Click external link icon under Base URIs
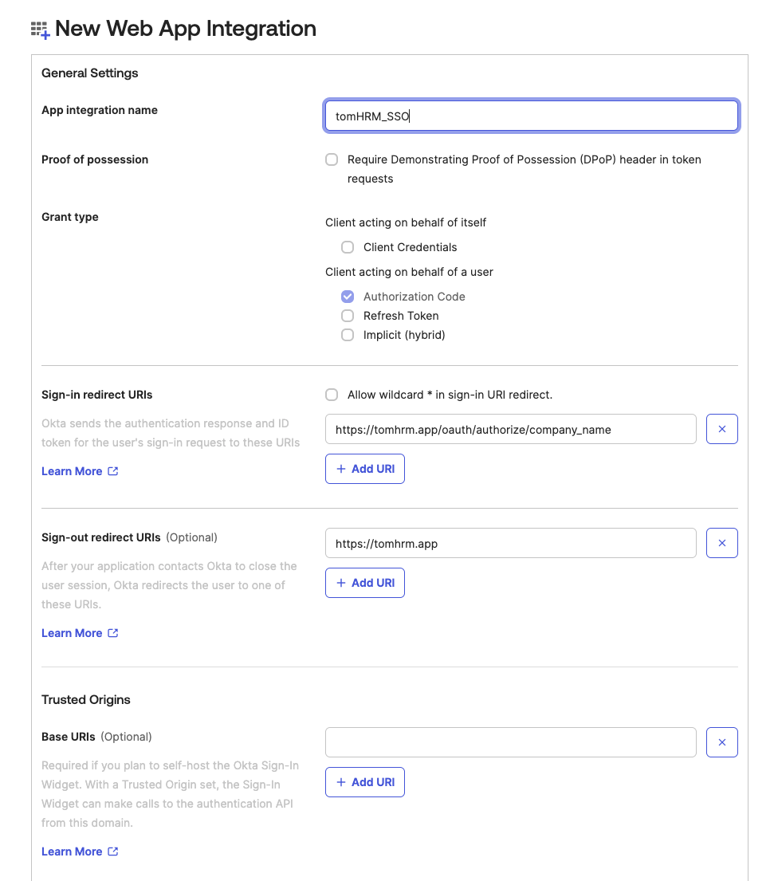 (113, 852)
